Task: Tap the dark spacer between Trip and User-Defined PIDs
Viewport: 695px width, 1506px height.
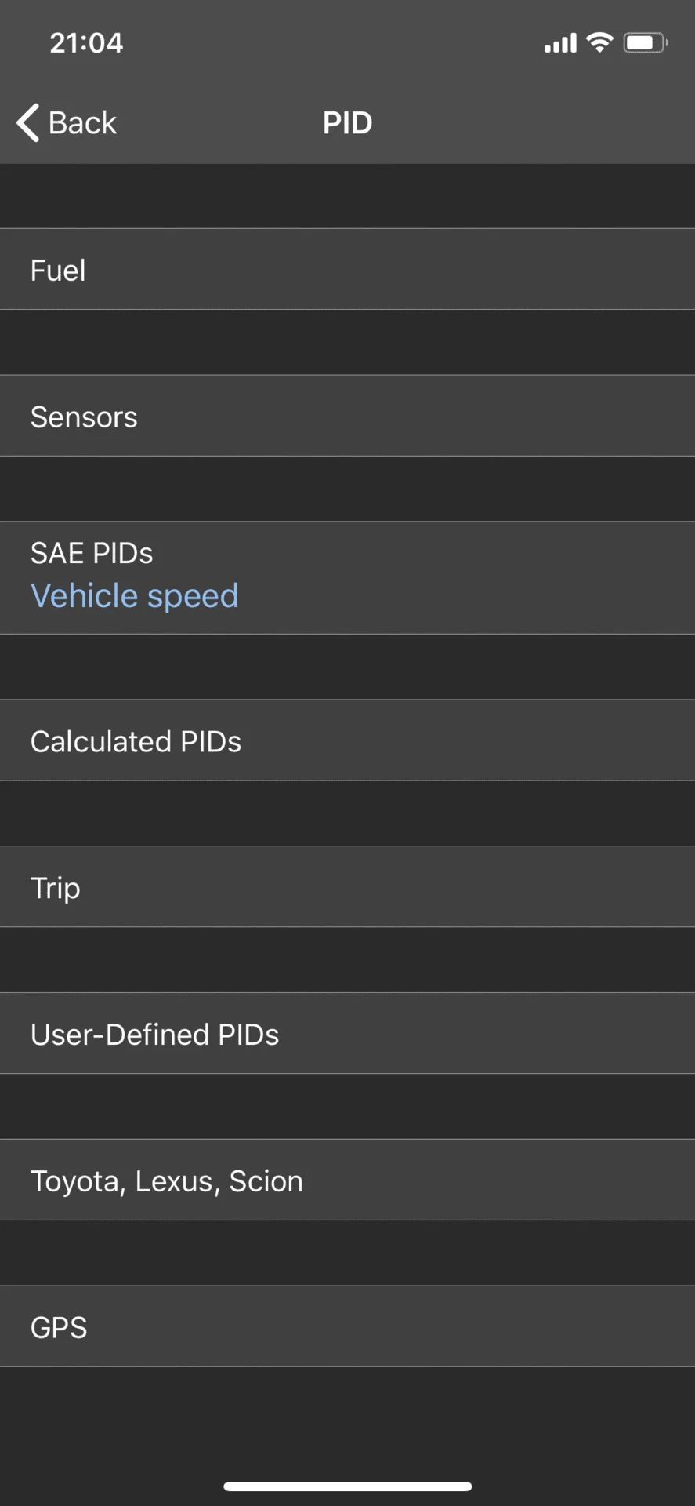Action: 347,960
